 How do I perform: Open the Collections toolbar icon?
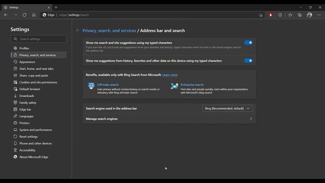(300, 15)
